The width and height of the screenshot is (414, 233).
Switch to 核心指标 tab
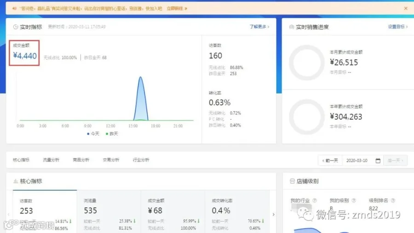[21, 160]
